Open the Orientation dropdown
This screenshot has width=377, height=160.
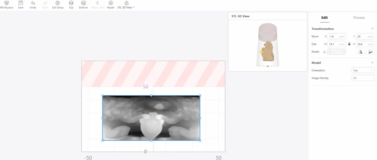(363, 70)
